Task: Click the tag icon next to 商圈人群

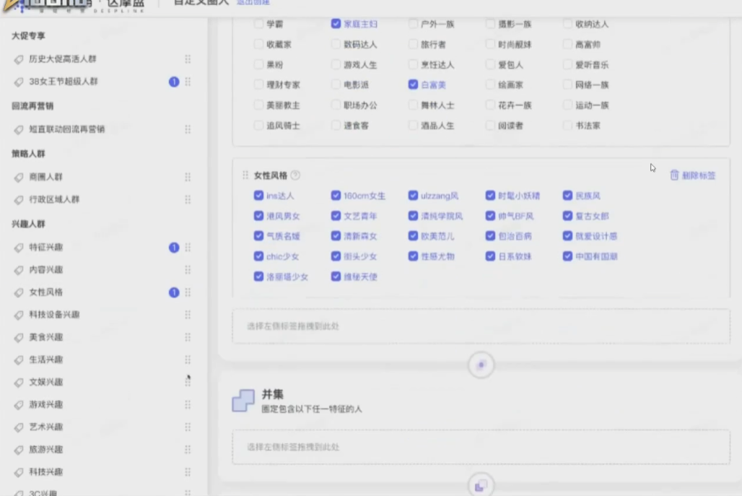Action: tap(19, 178)
